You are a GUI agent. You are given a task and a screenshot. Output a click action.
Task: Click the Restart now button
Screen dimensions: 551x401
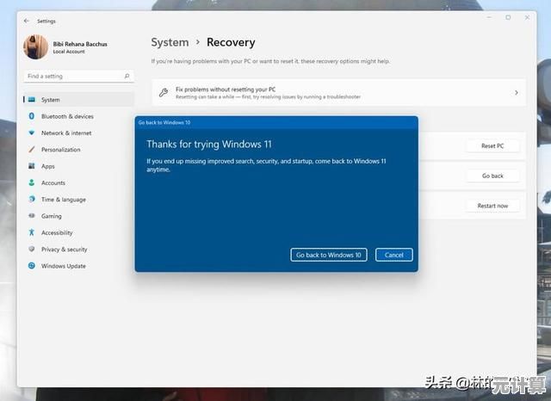point(492,206)
